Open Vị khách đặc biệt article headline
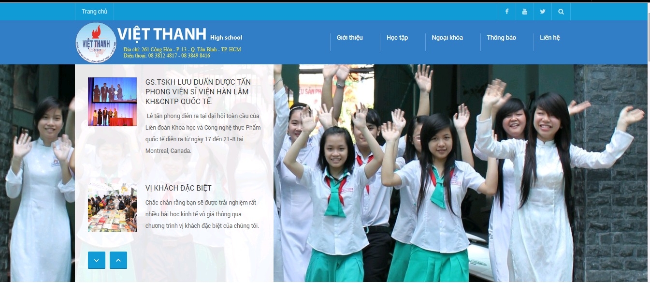Image resolution: width=650 pixels, height=283 pixels. 178,188
